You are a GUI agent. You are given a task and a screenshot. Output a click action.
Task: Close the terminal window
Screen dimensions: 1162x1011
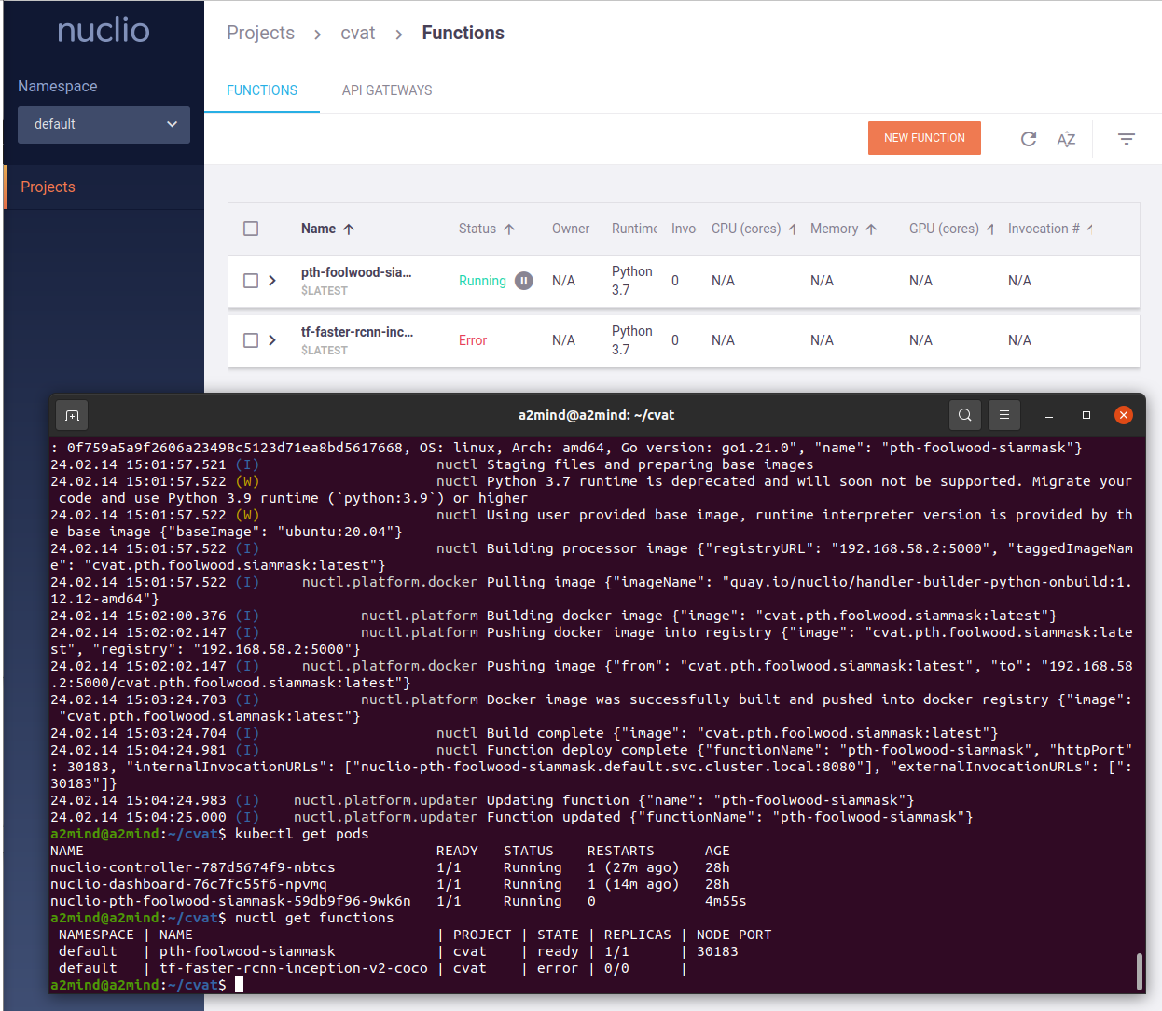[1124, 415]
